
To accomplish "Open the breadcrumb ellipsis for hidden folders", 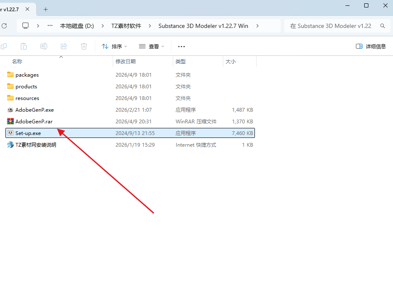I will (50, 26).
